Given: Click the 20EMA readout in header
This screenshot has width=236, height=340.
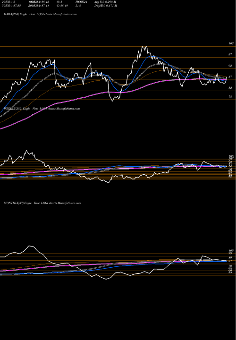Looking at the screenshot, I should (x=8, y=2).
